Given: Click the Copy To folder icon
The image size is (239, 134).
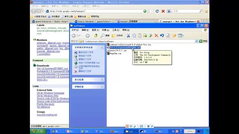Looking at the screenshot, I should pos(150,36).
